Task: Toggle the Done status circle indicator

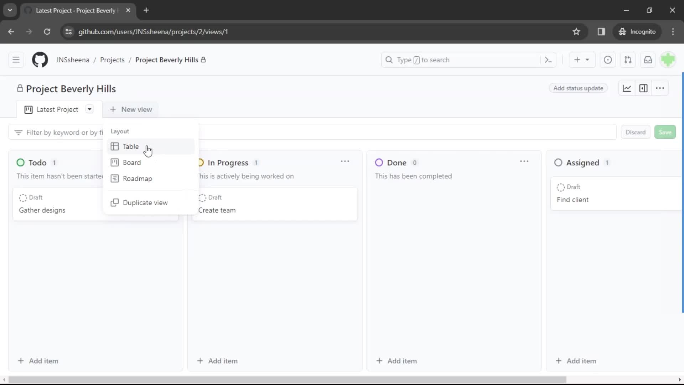Action: (379, 163)
